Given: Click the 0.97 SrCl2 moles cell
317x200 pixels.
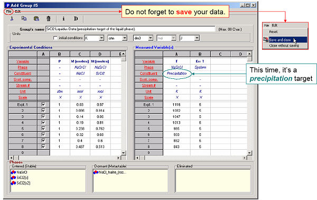Looking at the screenshot, I should point(100,104).
